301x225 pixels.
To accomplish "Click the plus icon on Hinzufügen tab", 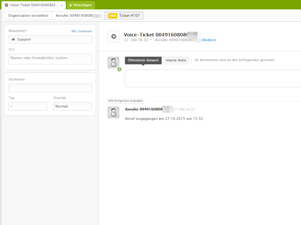I will (x=71, y=5).
